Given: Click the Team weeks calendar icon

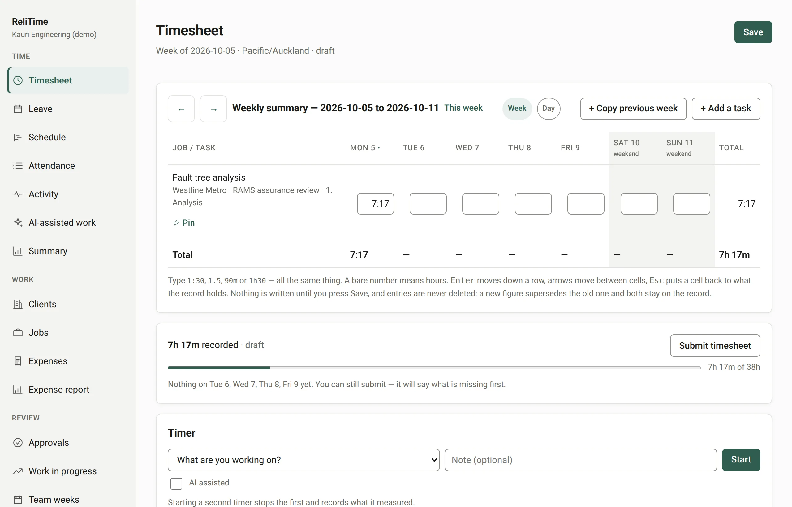Looking at the screenshot, I should point(18,500).
